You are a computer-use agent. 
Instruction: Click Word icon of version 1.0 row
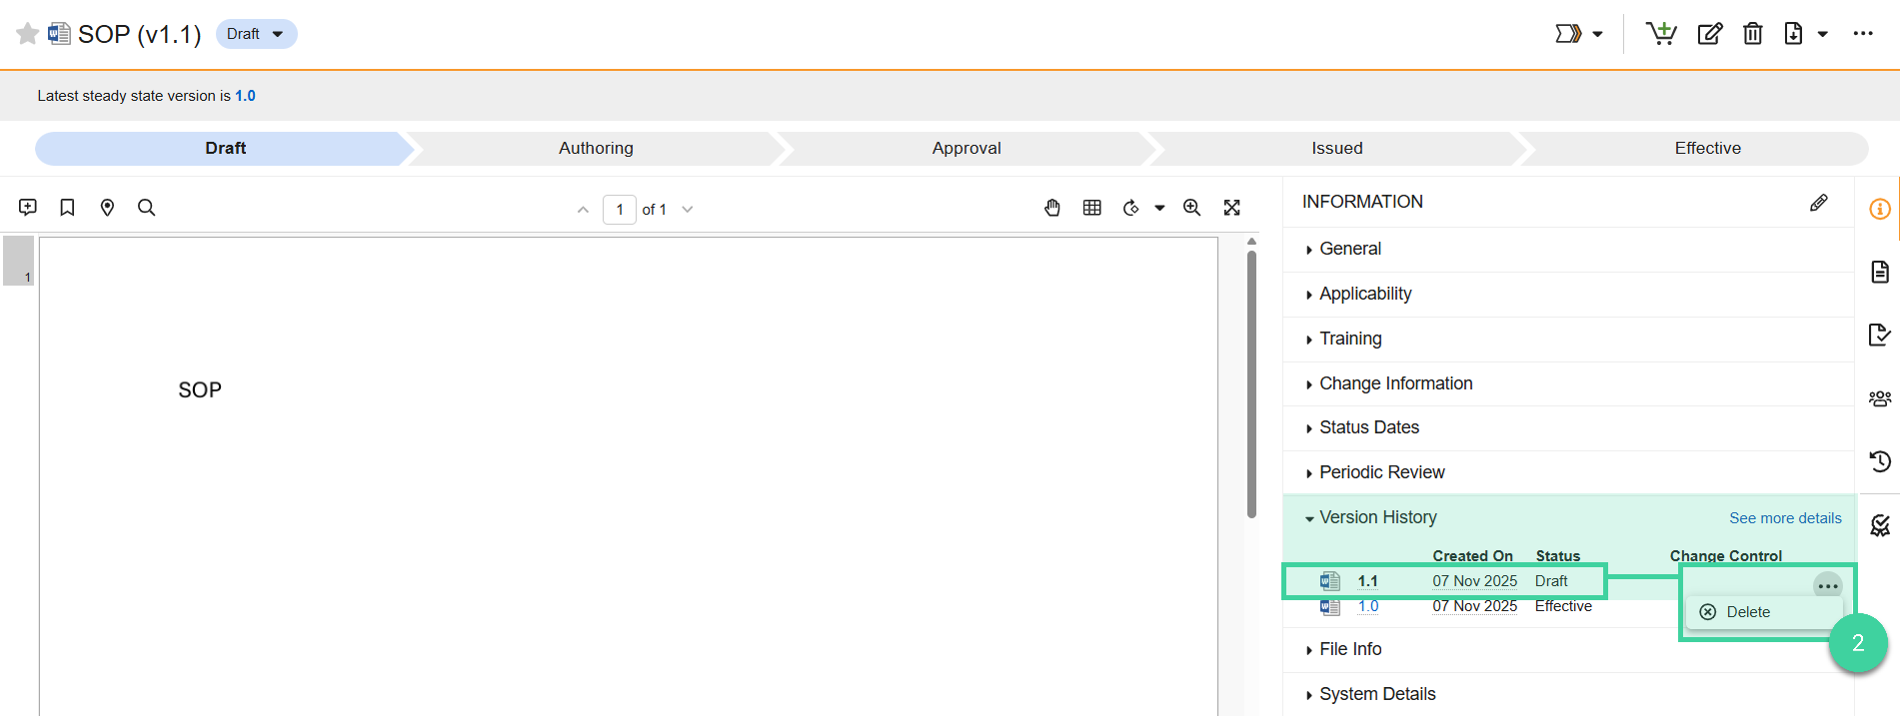point(1330,606)
